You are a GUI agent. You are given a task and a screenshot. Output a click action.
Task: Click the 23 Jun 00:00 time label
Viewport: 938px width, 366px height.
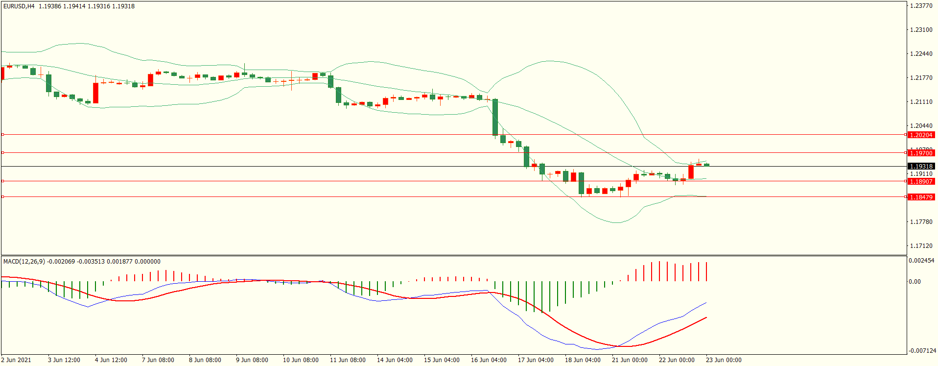724,360
